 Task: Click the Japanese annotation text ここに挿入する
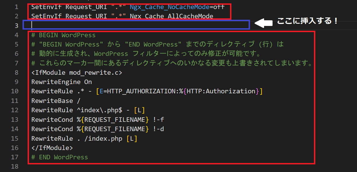click(307, 21)
